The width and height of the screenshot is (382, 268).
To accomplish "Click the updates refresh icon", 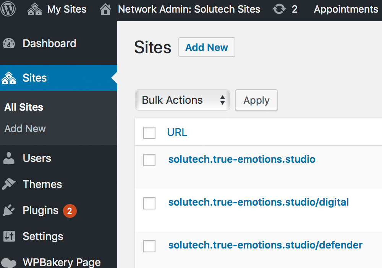I will tap(279, 9).
